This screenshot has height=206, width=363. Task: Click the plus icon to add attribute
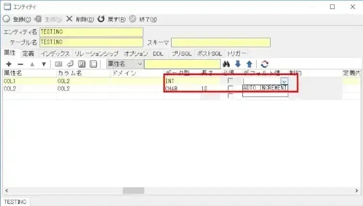point(9,64)
